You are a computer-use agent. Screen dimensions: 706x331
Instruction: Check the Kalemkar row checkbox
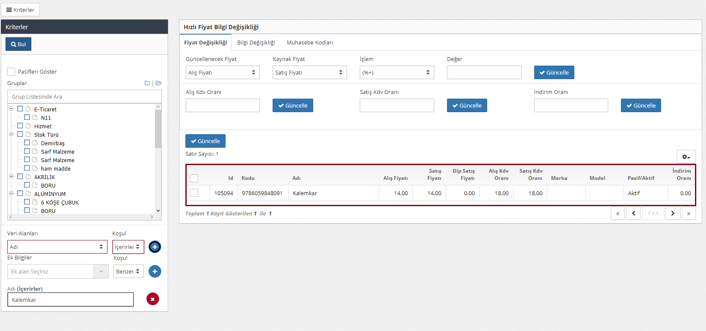point(194,193)
